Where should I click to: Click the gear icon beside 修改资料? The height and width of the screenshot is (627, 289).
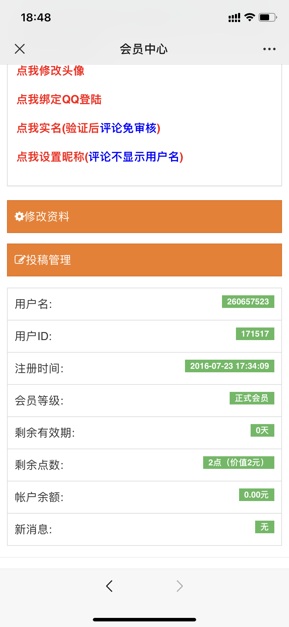point(20,216)
